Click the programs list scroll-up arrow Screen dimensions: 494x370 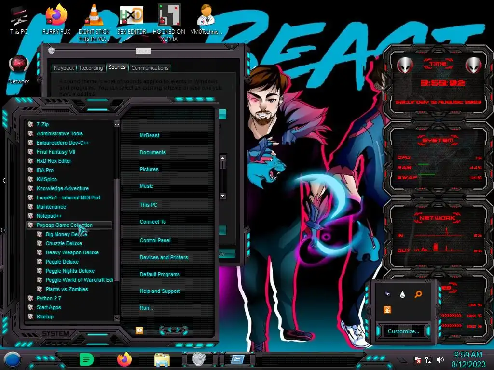tap(117, 124)
